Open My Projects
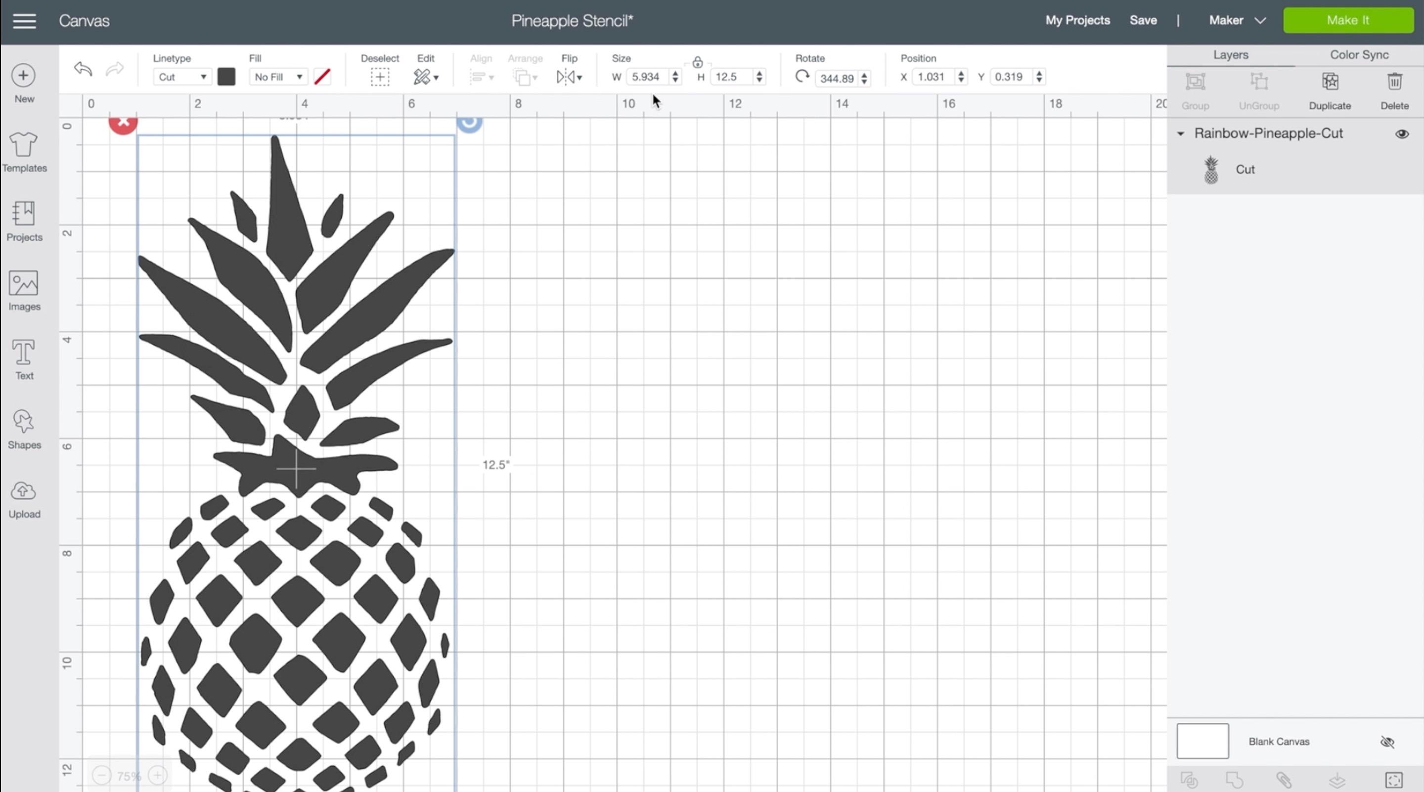1424x792 pixels. click(x=1077, y=20)
